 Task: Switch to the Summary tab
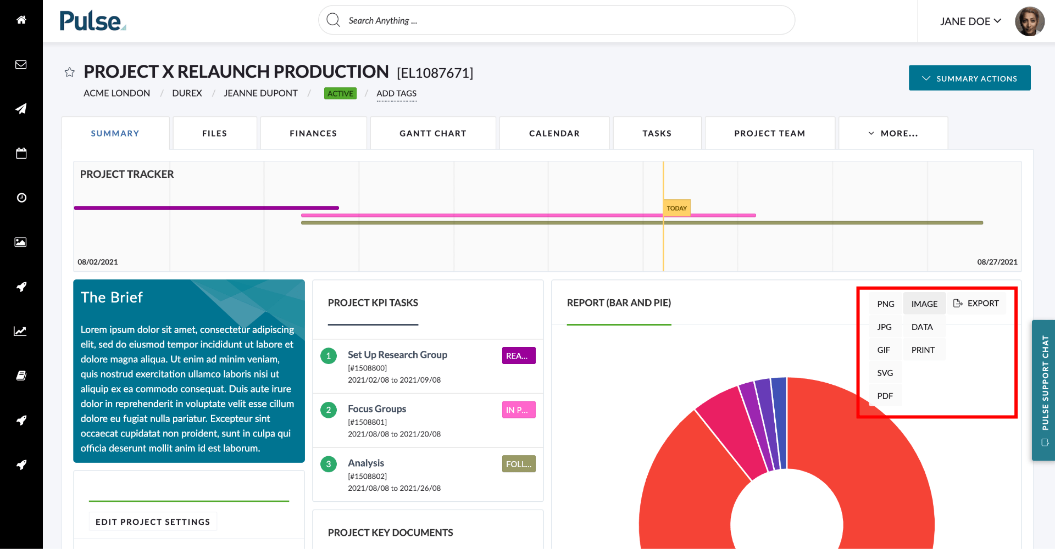[x=115, y=133]
